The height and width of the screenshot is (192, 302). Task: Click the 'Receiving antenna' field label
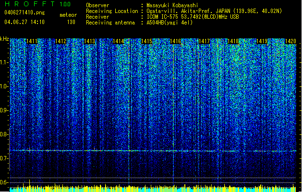tap(110, 23)
